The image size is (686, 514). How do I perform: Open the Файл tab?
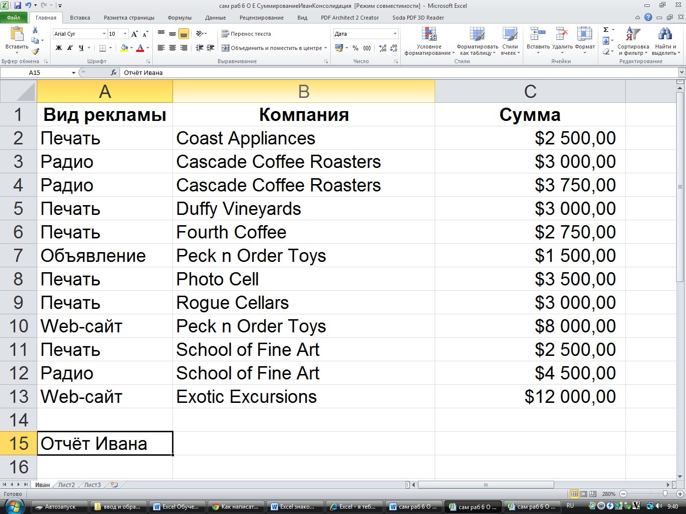(14, 18)
